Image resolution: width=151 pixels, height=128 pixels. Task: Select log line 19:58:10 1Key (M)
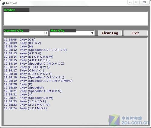pos(18,46)
